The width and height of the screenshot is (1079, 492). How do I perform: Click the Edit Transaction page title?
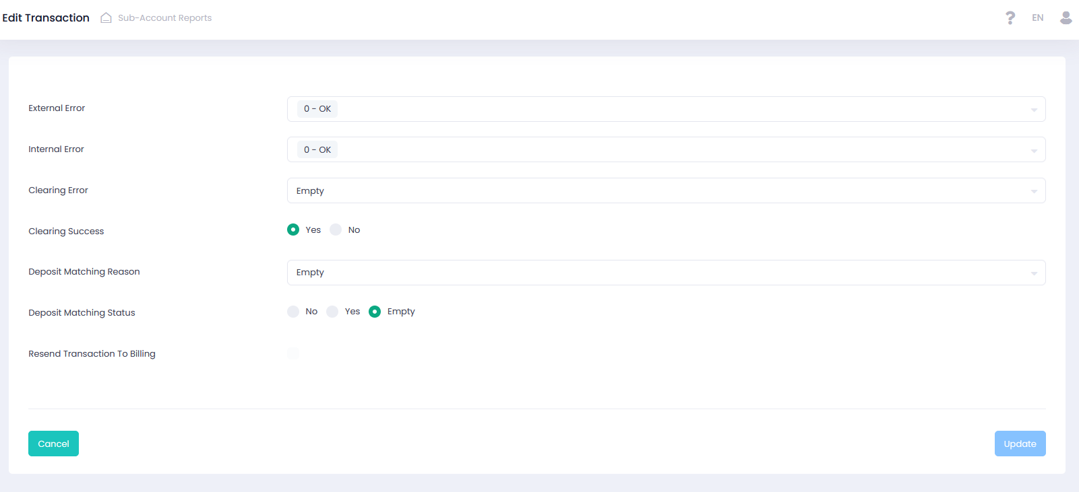pyautogui.click(x=46, y=18)
